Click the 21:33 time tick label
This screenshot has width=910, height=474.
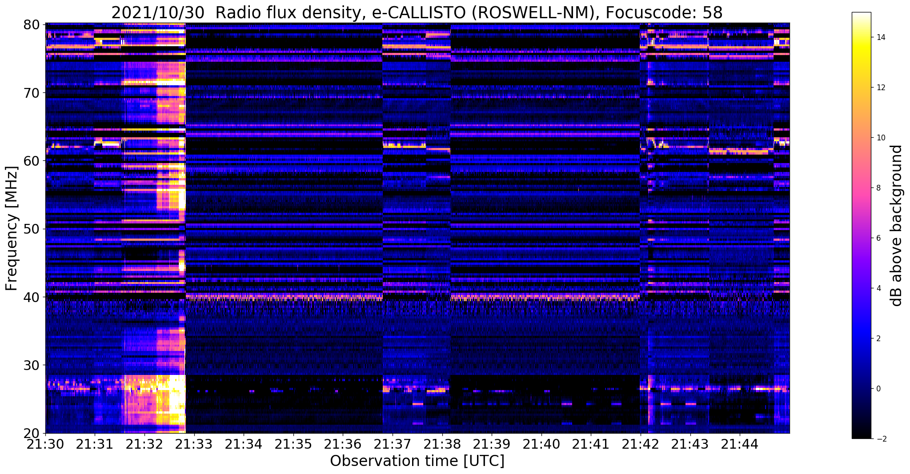coord(194,443)
